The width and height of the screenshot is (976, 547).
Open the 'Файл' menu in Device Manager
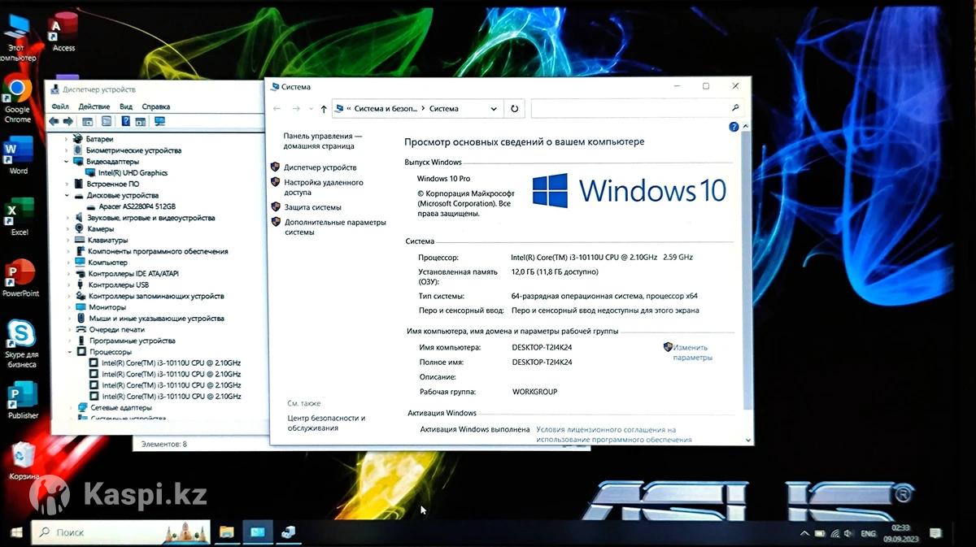coord(59,106)
